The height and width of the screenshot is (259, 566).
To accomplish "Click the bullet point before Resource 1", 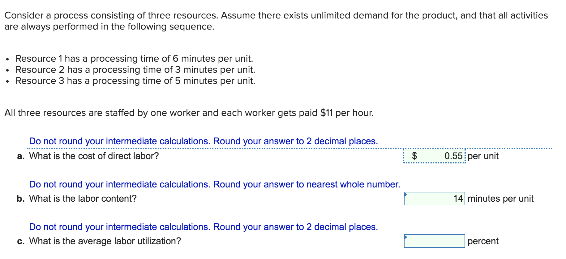I will [7, 59].
